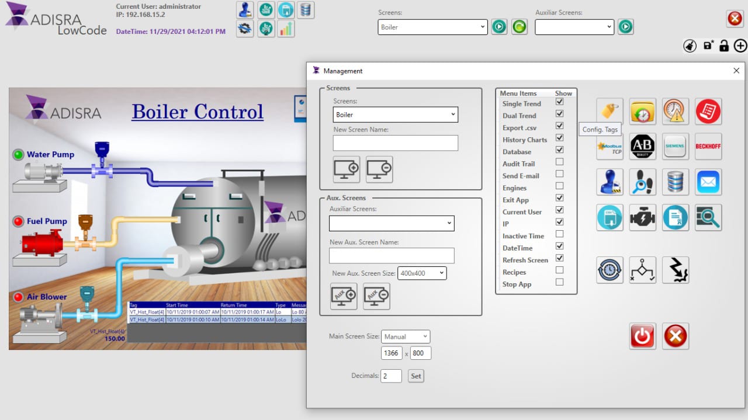Click the CSV export icon in Management grid

pos(610,217)
